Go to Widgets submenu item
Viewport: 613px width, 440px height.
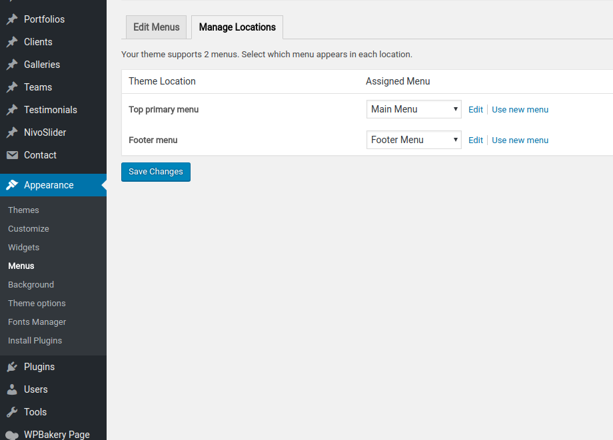click(x=23, y=247)
